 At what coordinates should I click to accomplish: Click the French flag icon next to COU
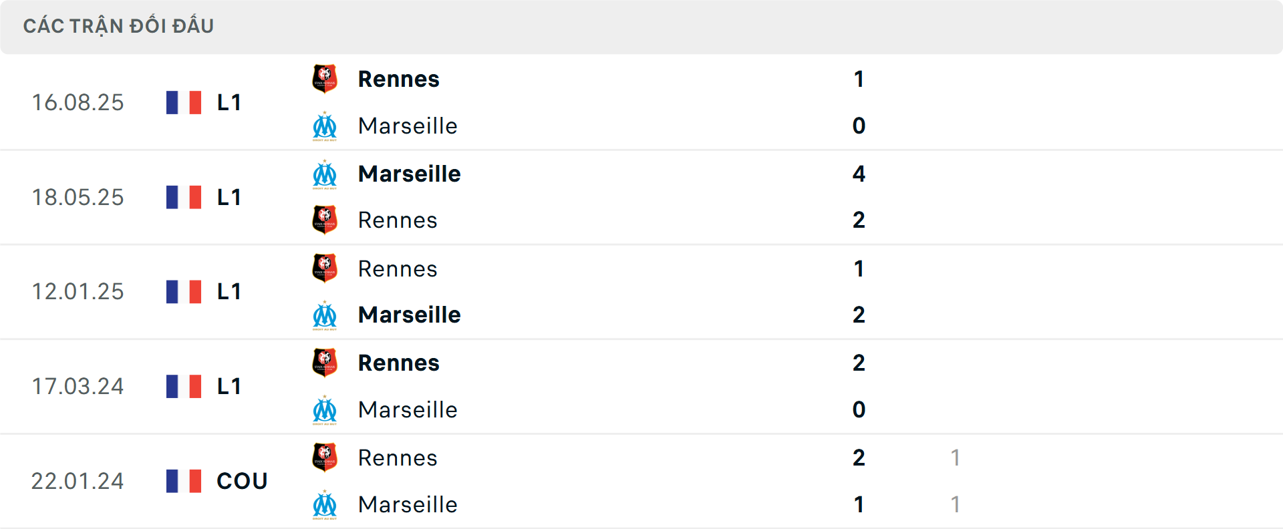coord(183,481)
